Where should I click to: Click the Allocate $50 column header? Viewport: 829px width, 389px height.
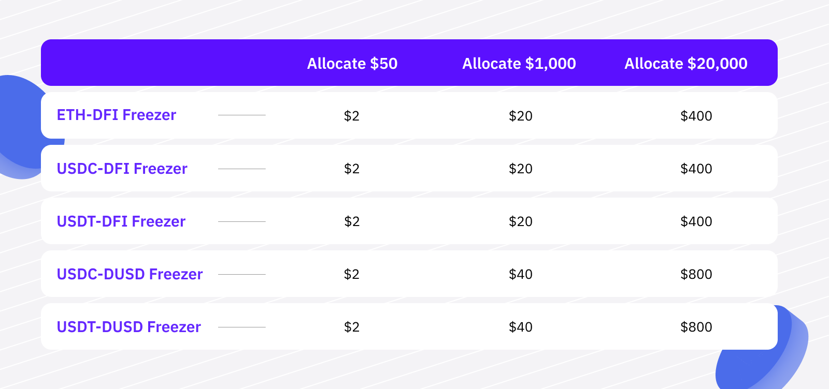(352, 64)
